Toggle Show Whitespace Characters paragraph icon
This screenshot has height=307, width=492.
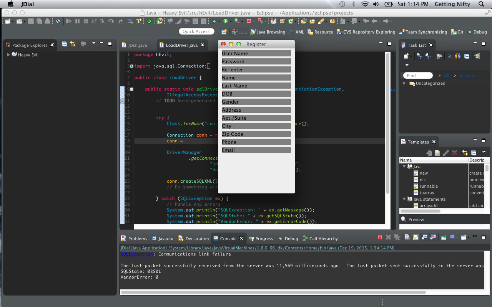point(203,21)
